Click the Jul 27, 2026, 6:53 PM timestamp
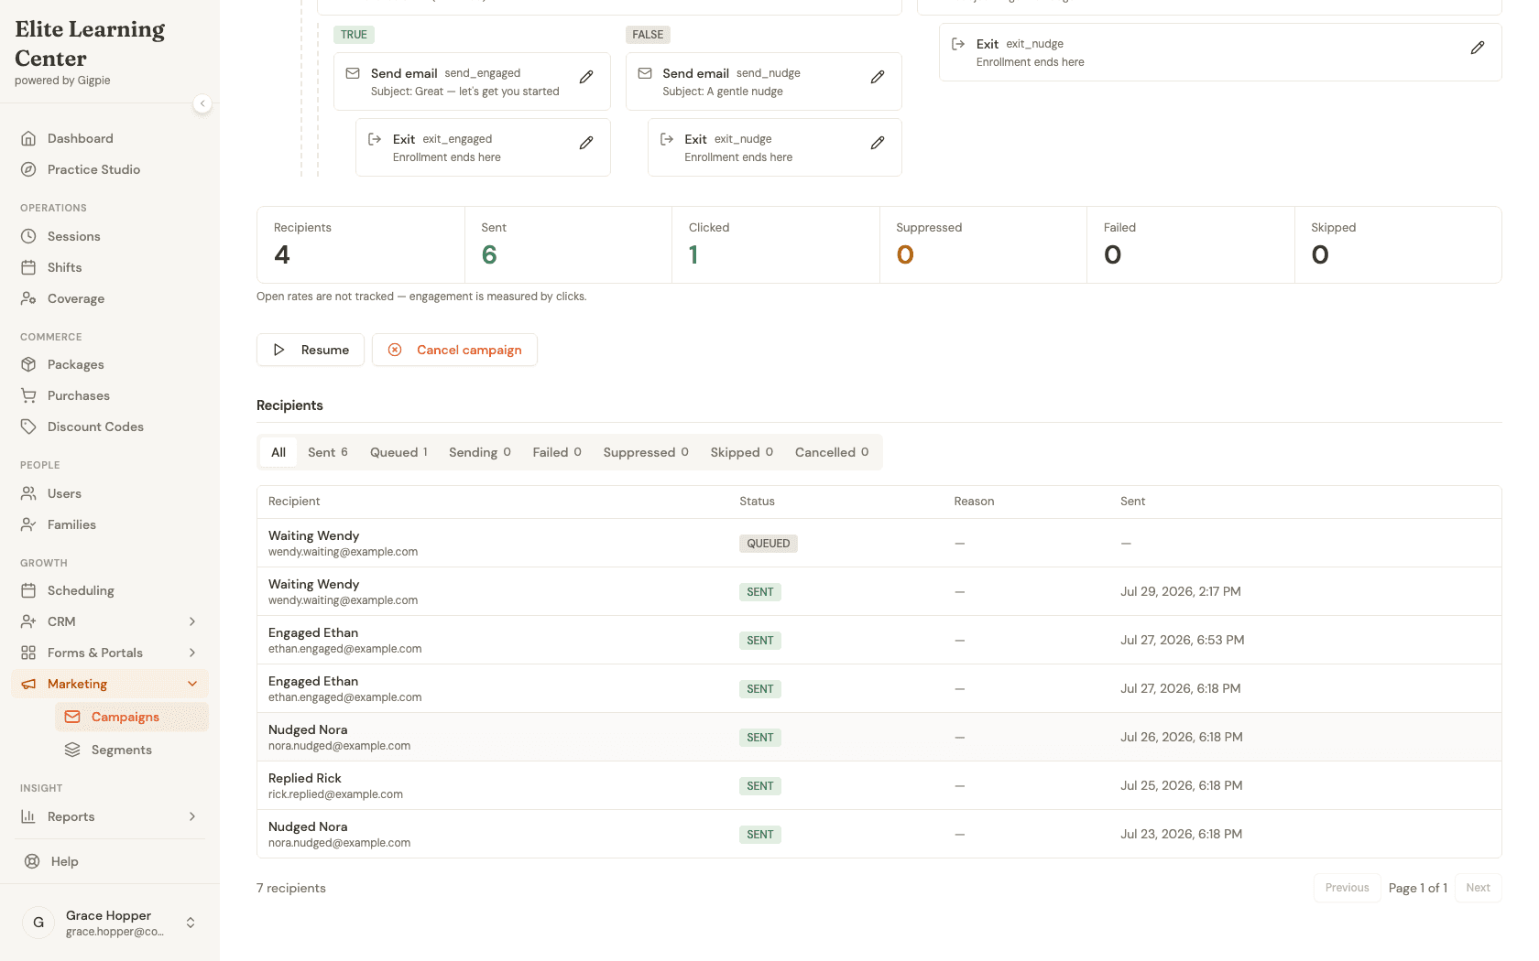 click(1182, 640)
